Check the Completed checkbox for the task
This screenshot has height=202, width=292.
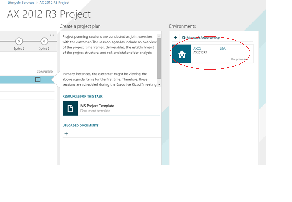click(38, 79)
